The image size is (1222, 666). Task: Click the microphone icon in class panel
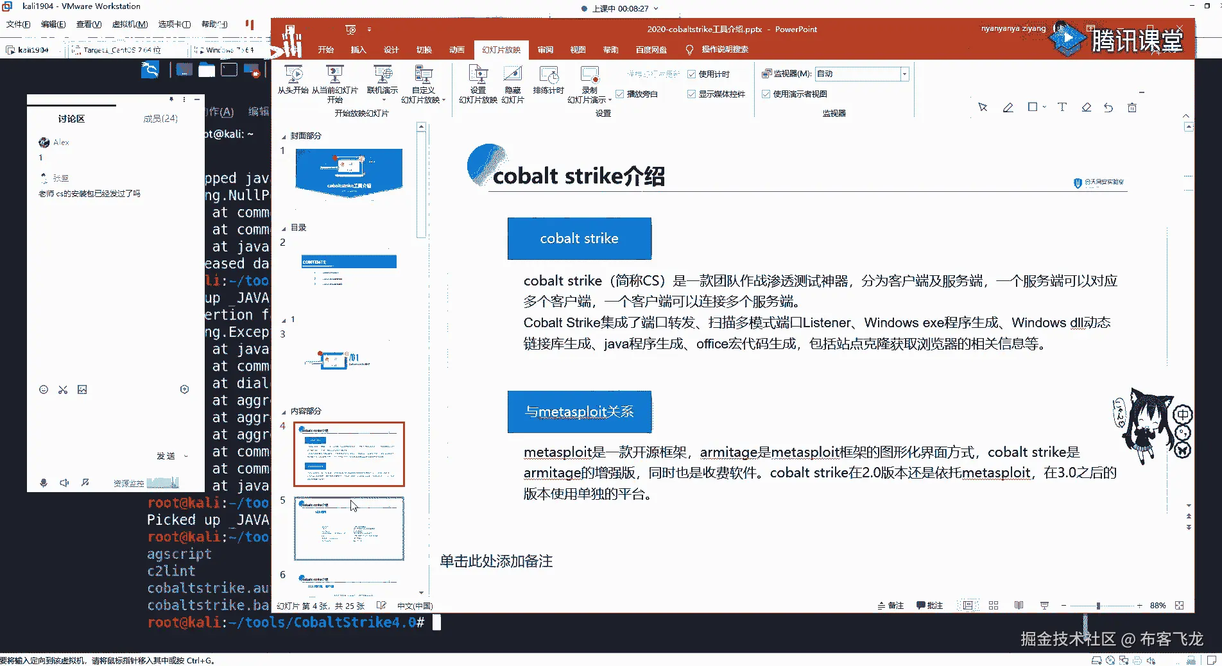[44, 482]
